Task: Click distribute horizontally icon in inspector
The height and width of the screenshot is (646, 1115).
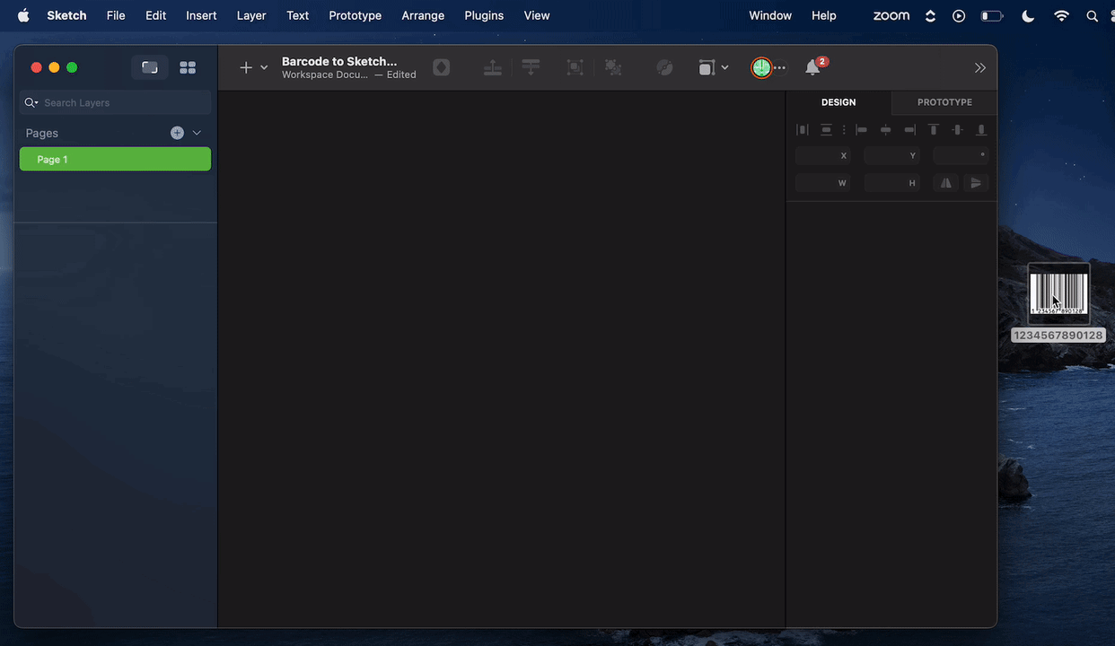Action: click(x=803, y=130)
